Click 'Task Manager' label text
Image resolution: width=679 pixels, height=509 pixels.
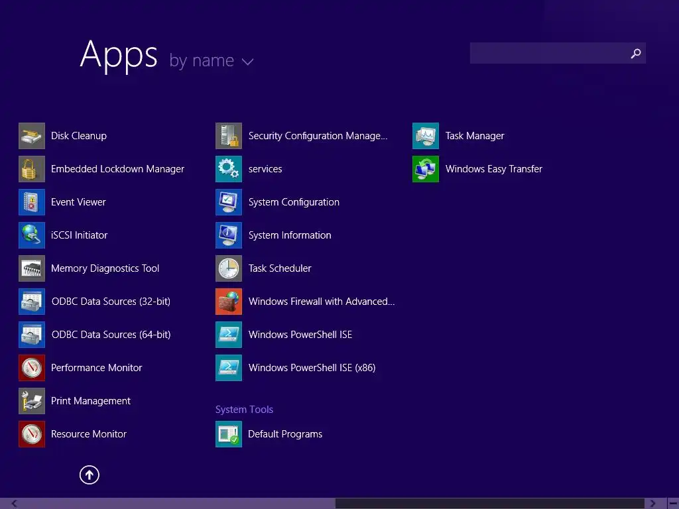(475, 136)
